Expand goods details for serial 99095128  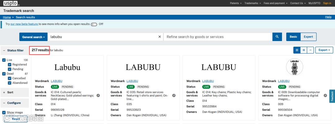(98, 96)
